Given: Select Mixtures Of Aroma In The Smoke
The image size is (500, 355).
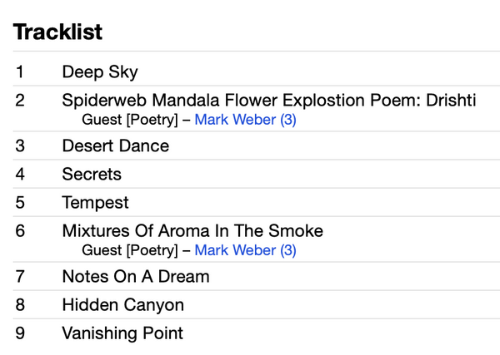Looking at the screenshot, I should [x=192, y=231].
